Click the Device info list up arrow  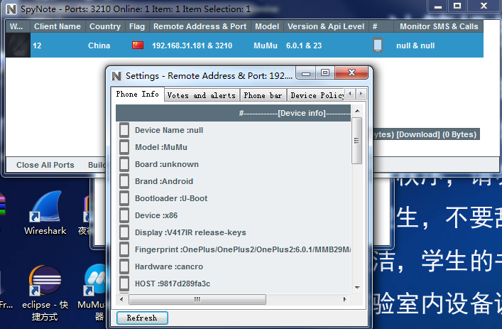pos(357,111)
